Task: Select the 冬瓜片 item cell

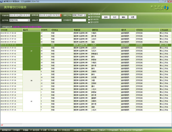Action: click(106, 51)
